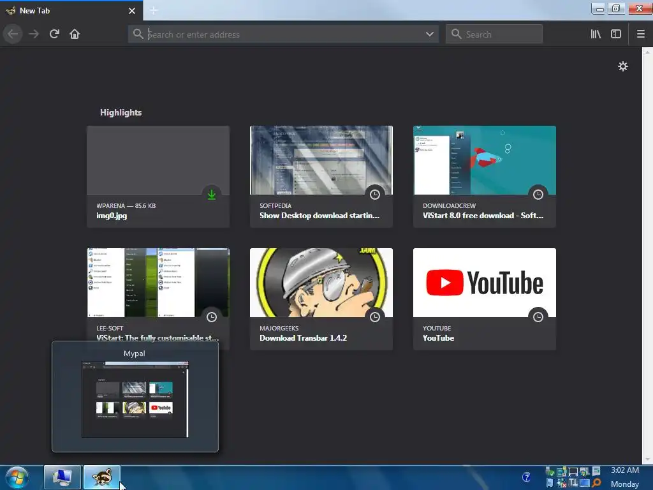Click the orange magnifier tray icon
This screenshot has height=490, width=653.
click(597, 483)
